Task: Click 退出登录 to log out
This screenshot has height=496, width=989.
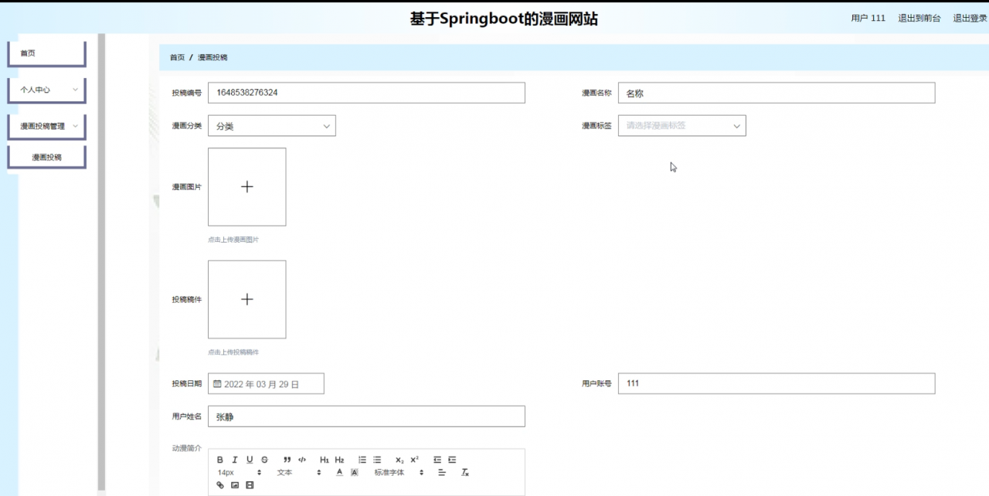Action: point(970,18)
